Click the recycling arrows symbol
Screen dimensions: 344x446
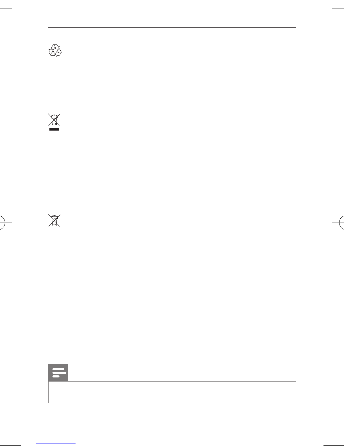pos(55,51)
